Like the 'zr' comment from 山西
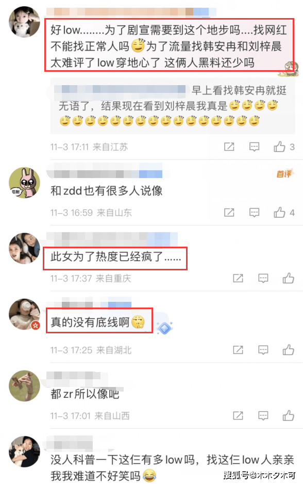Image resolution: width=303 pixels, height=484 pixels. 288,415
